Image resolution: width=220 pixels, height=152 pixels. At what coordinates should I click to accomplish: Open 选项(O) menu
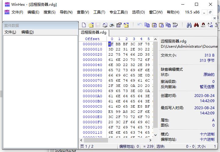(138, 12)
